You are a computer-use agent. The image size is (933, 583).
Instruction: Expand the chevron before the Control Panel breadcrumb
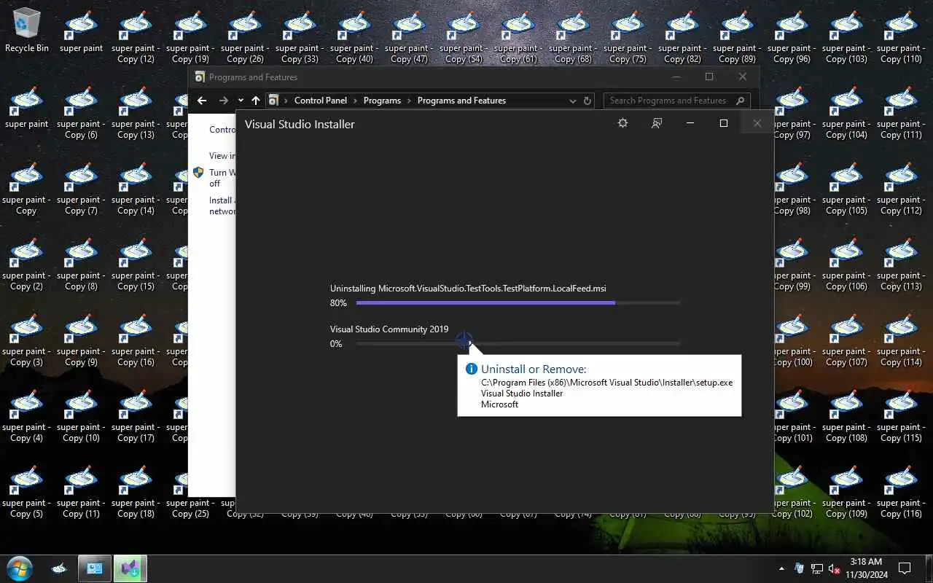pos(286,101)
